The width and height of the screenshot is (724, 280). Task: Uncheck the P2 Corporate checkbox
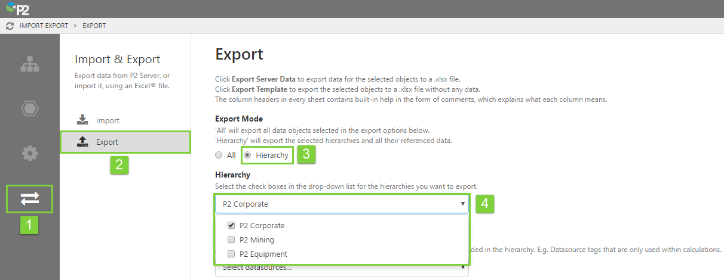pyautogui.click(x=231, y=226)
